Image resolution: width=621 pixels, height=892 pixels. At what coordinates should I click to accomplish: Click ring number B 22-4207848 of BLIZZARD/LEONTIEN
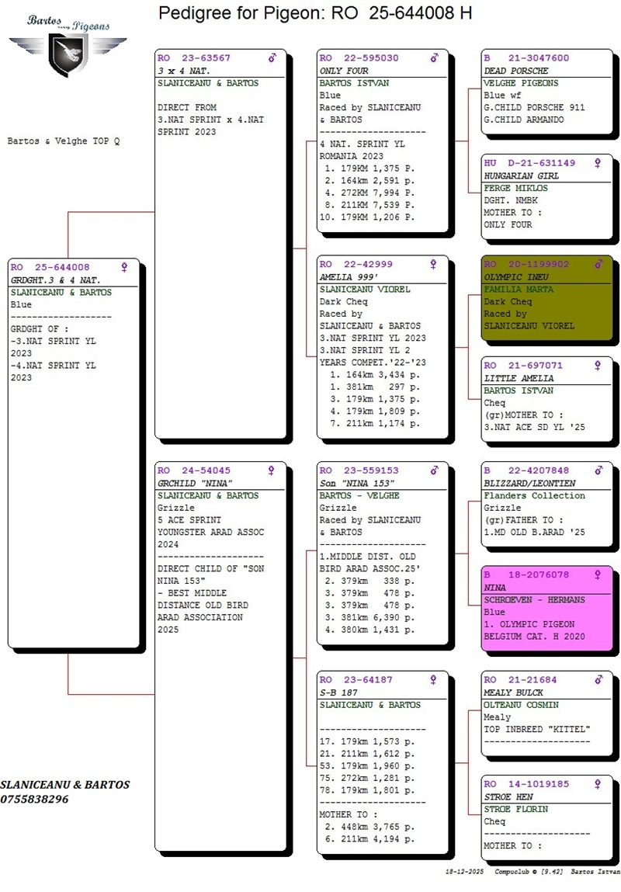click(x=526, y=470)
